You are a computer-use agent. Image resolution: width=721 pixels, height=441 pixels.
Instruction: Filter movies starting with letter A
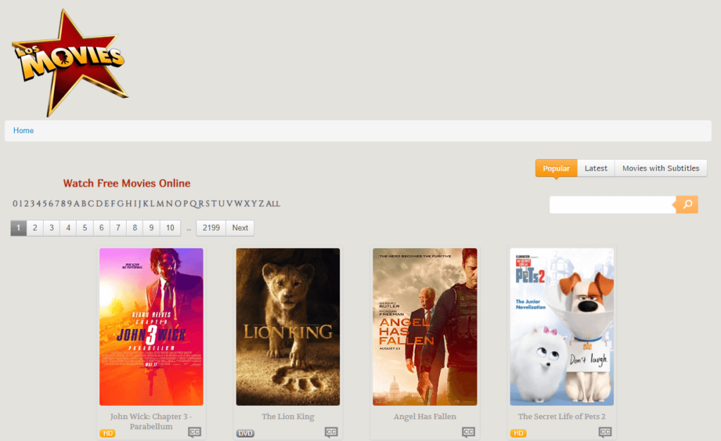tap(76, 204)
